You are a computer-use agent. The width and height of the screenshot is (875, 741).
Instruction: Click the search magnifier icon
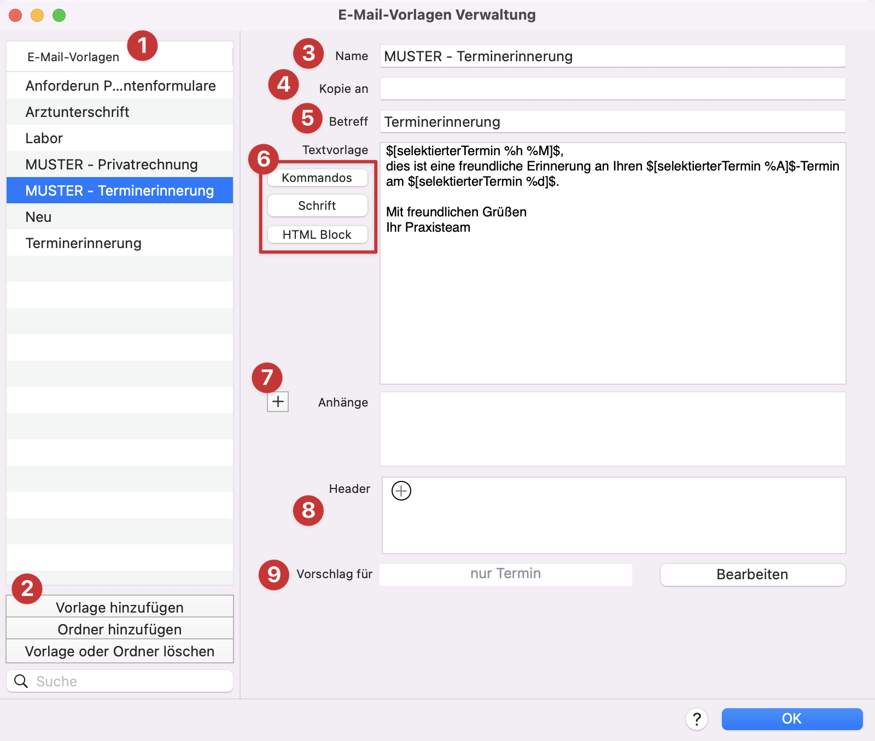pos(21,681)
